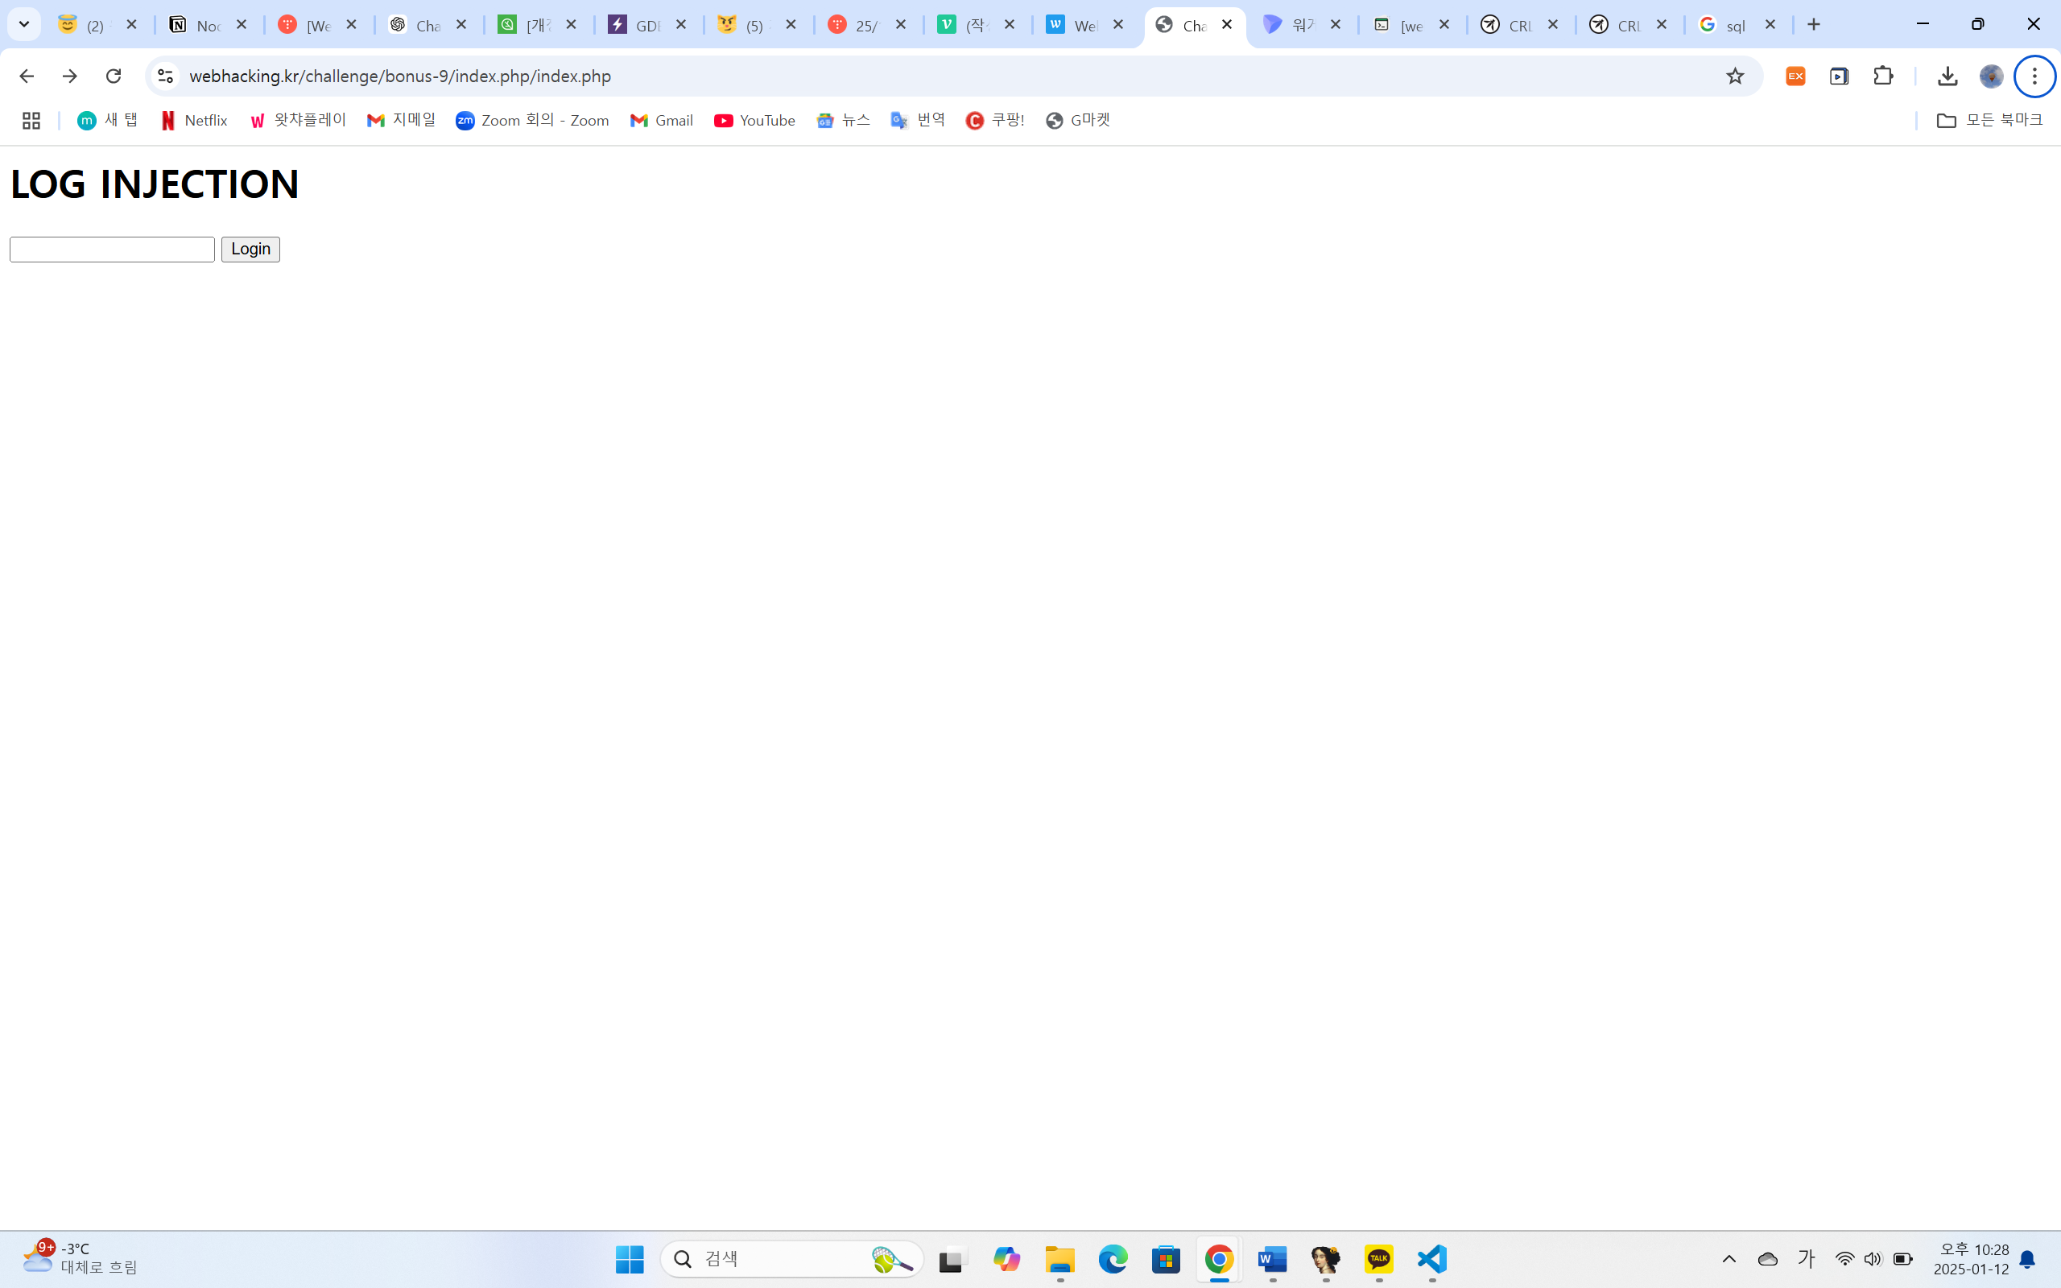Click the orange EX extension icon

click(x=1796, y=76)
